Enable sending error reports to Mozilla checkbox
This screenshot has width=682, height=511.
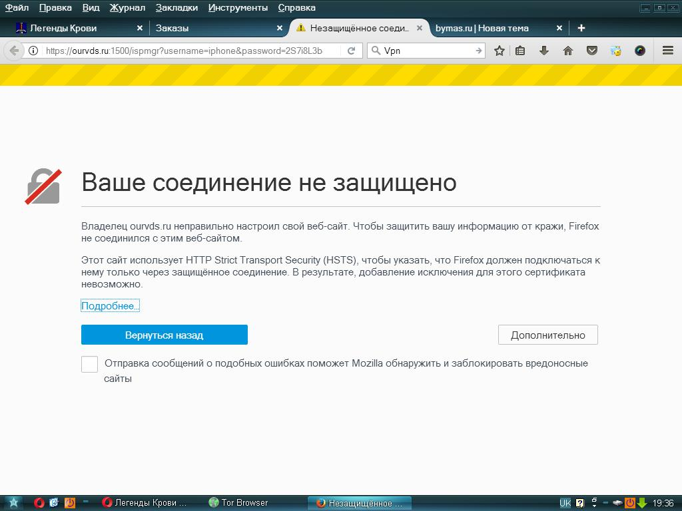90,364
